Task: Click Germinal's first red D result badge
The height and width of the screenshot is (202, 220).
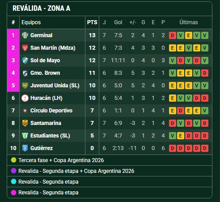Action: click(173, 35)
